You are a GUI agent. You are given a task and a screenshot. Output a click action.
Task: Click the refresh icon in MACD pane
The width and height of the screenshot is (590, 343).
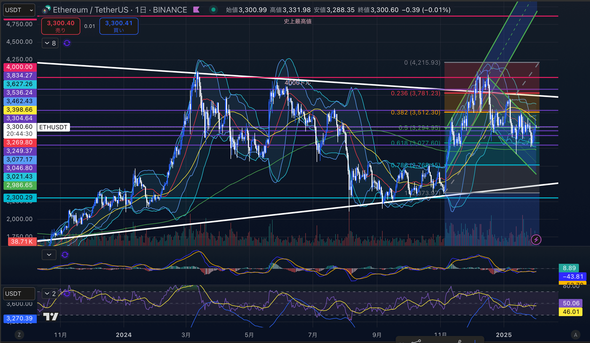point(65,255)
